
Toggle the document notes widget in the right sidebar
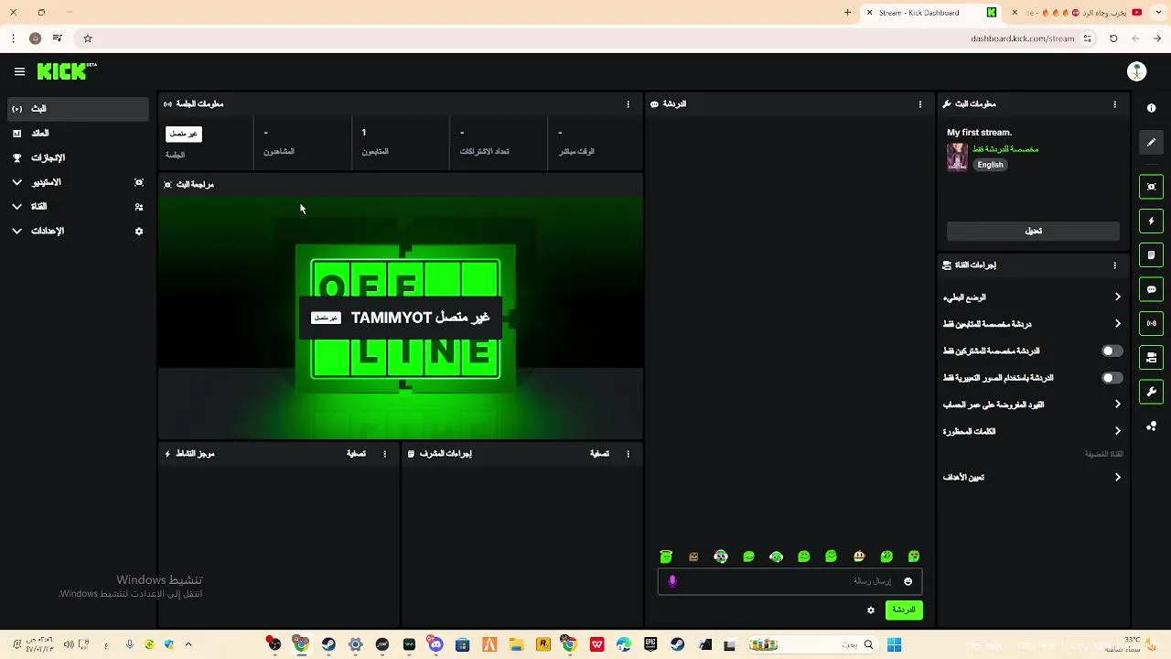click(1151, 255)
